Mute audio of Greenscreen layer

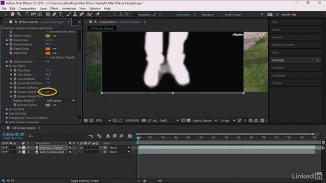(7, 147)
